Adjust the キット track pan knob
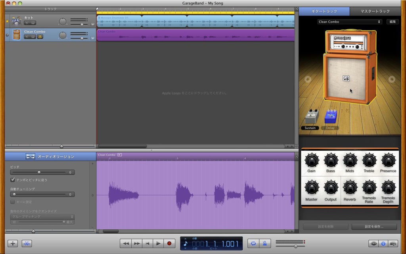Screen dimensions: 406x254 [62, 21]
